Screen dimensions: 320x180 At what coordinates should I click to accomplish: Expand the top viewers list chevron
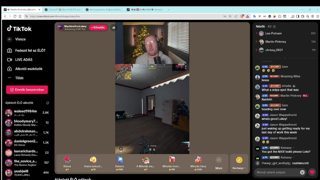click(x=285, y=58)
